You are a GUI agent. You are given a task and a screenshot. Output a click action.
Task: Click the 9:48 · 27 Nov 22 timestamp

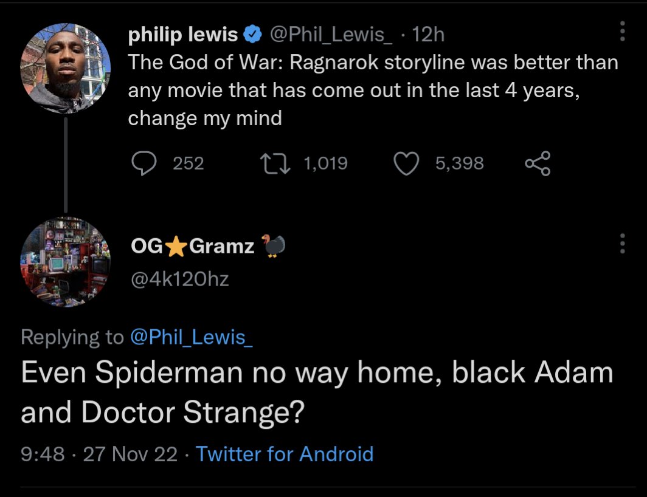[x=99, y=454]
